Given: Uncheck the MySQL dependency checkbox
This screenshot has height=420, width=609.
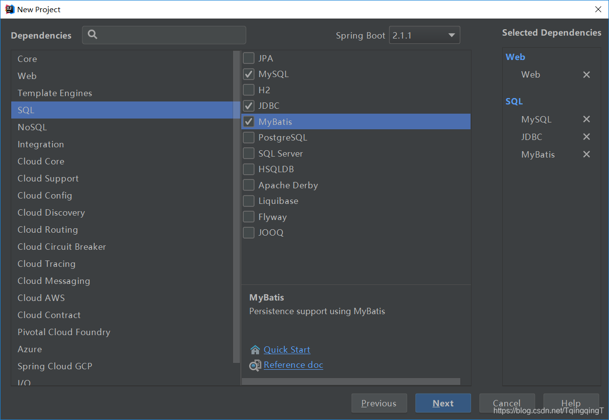Looking at the screenshot, I should point(249,74).
